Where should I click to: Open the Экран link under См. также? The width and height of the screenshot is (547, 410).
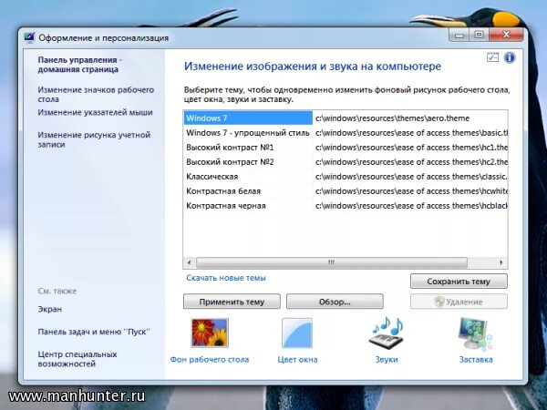tap(50, 309)
